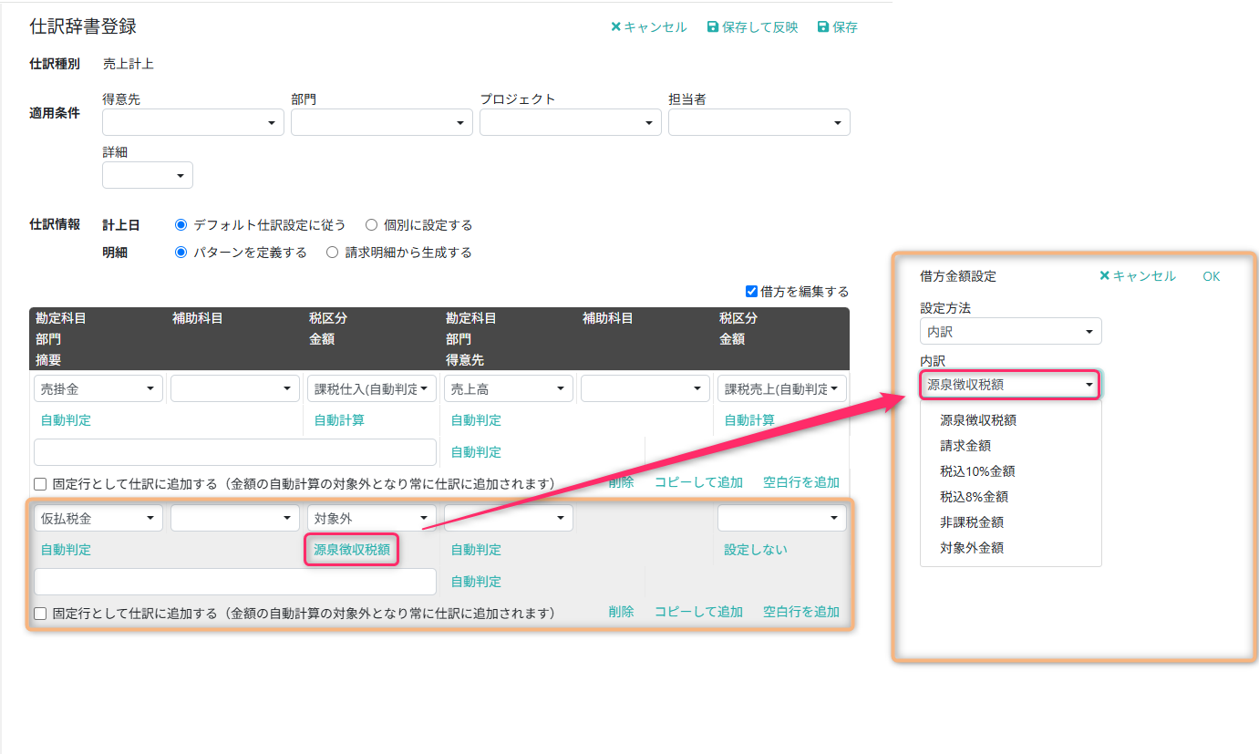
Task: Choose 請求明細から生成する radio option
Action: click(333, 253)
